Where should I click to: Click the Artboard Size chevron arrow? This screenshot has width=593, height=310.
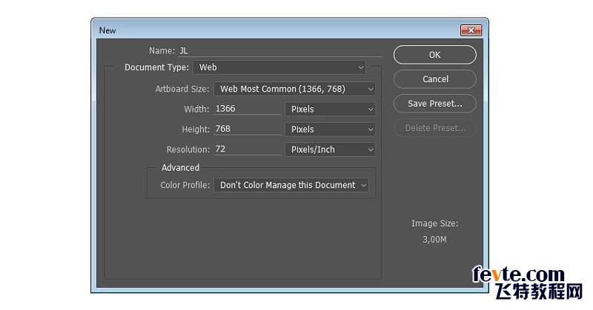click(370, 90)
